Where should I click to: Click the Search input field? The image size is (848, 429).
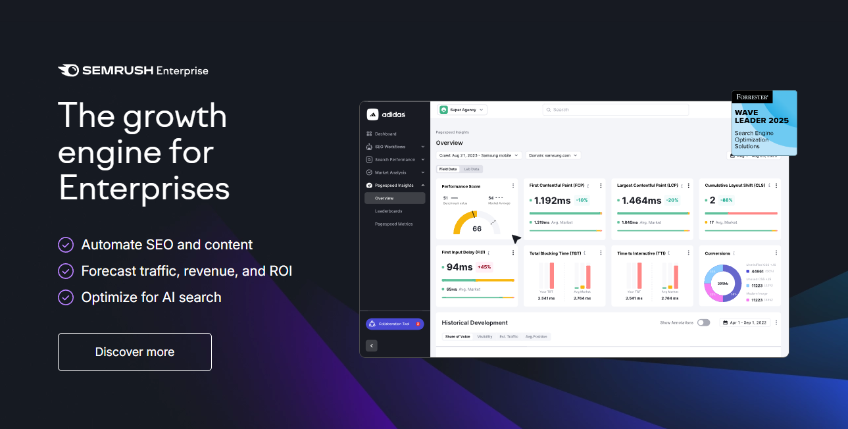pos(615,109)
